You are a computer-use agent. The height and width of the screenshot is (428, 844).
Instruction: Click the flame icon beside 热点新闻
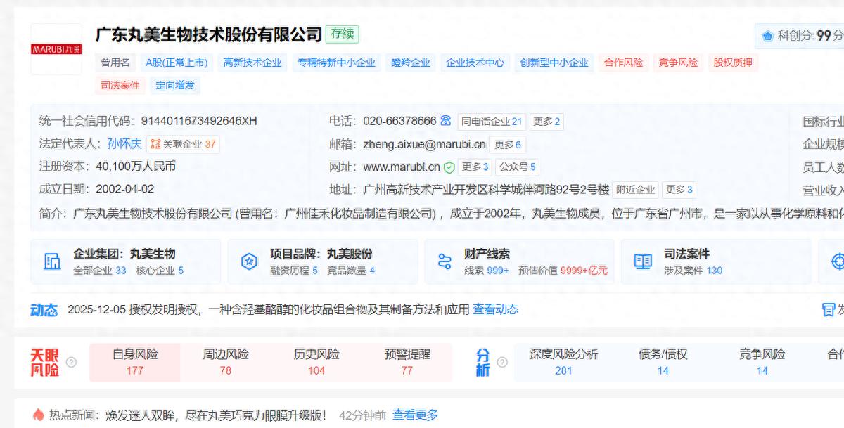pyautogui.click(x=38, y=415)
